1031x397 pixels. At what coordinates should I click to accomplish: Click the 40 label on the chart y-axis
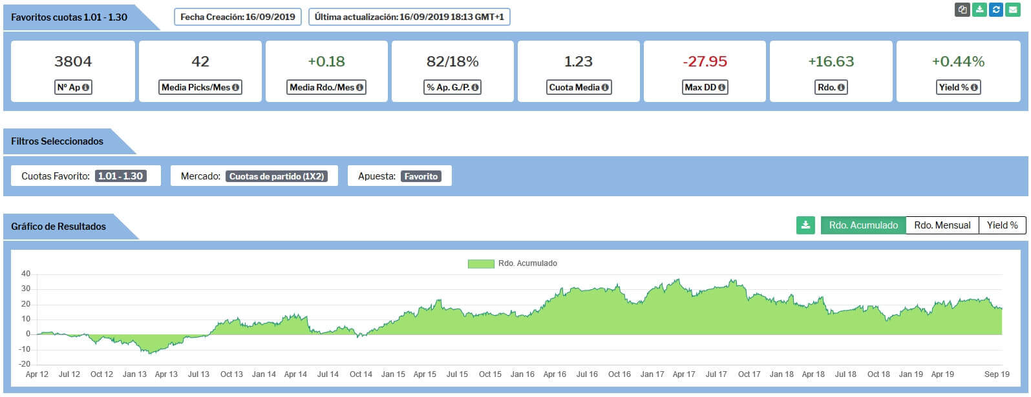click(26, 274)
